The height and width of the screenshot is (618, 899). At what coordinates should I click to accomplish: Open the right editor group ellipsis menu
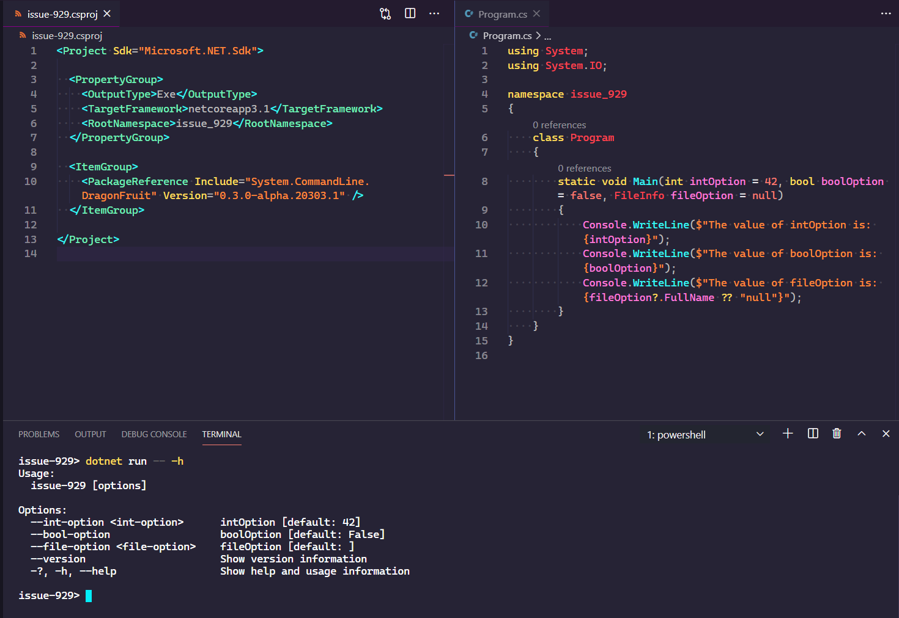(x=886, y=13)
